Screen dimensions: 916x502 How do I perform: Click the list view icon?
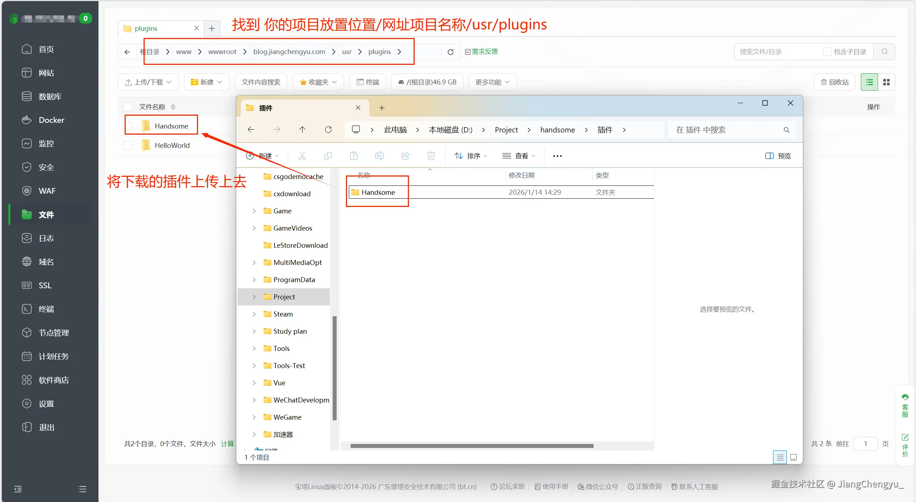coord(869,82)
